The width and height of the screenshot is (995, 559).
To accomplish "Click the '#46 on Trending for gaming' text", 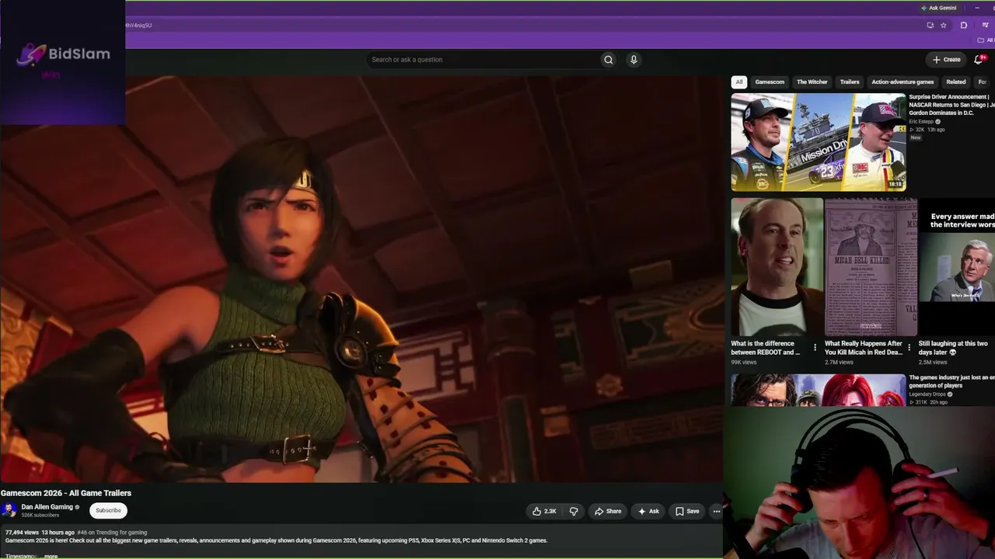I will [112, 533].
